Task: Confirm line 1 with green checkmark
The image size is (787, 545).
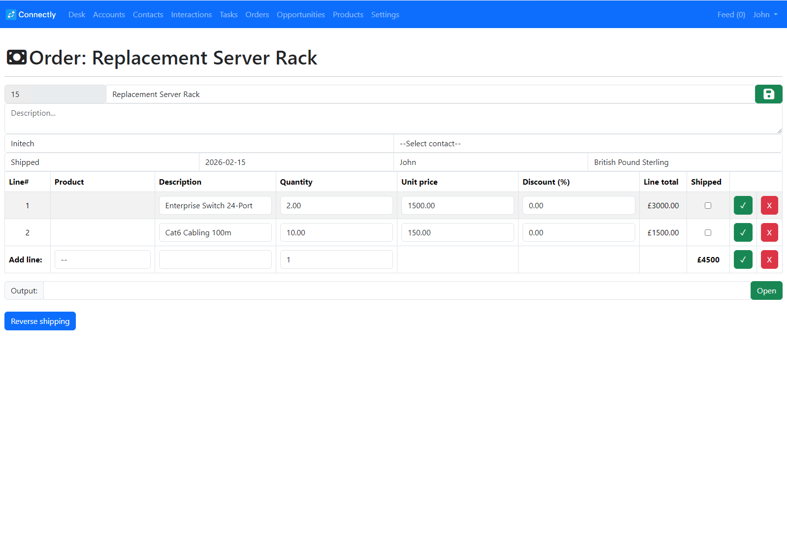Action: click(743, 205)
